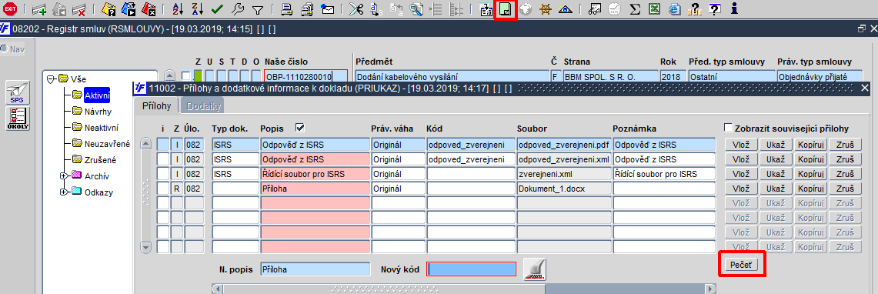Click the contract list scroll-up arrow
This screenshot has height=294, width=878.
point(169,76)
